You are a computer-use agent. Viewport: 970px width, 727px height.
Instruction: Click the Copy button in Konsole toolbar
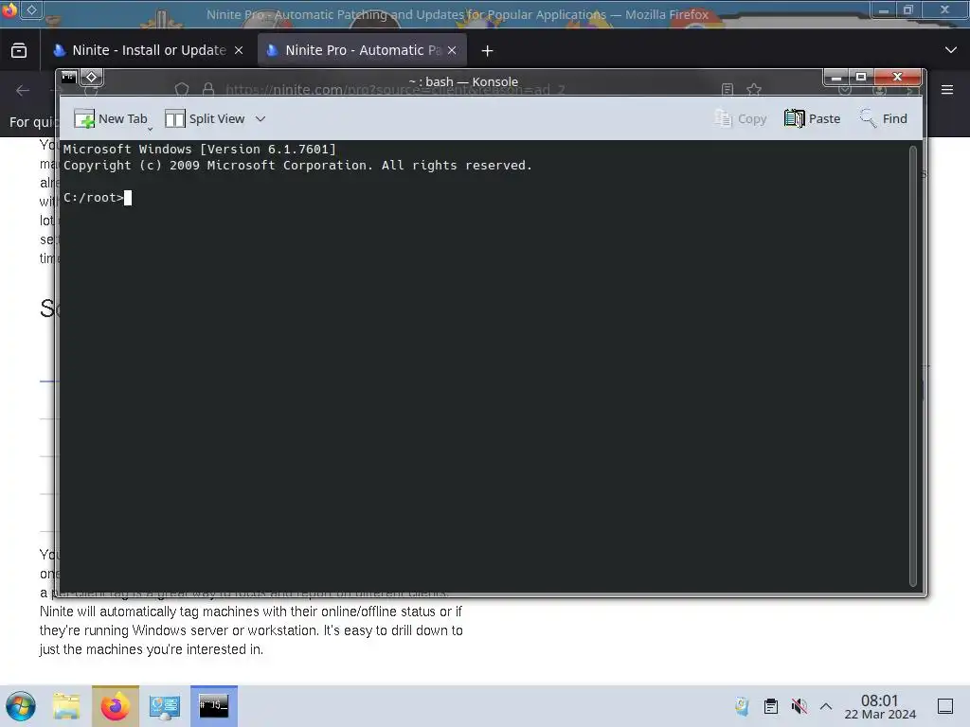740,118
